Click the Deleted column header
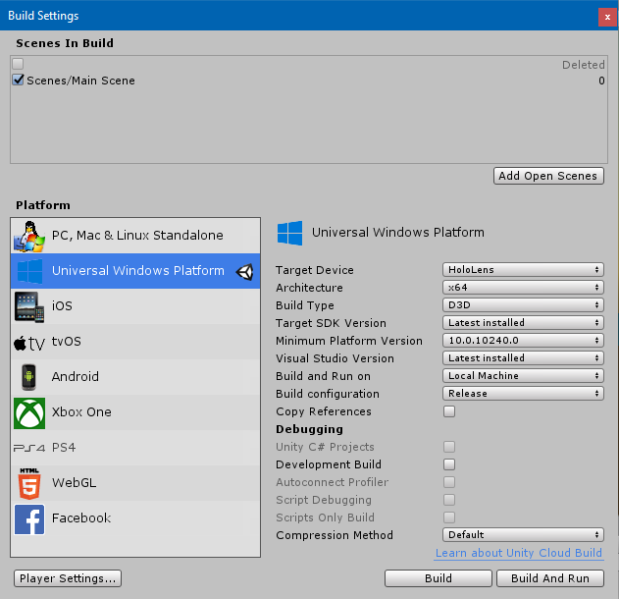This screenshot has width=619, height=599. click(x=583, y=65)
